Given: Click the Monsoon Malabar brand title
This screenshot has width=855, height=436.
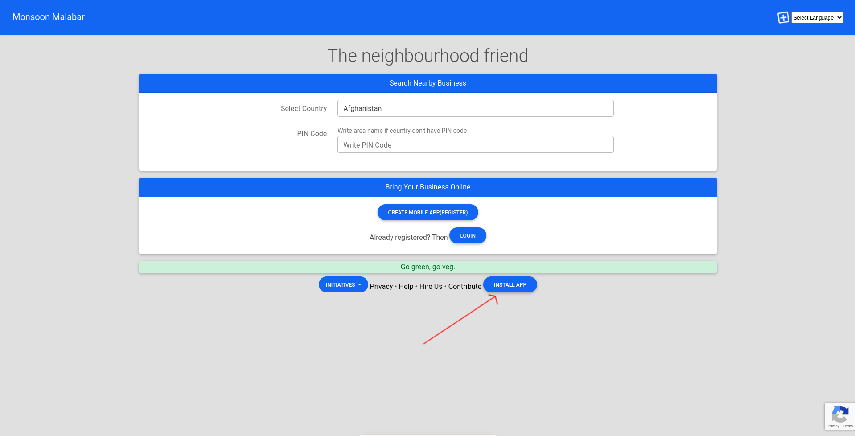Looking at the screenshot, I should (x=49, y=17).
